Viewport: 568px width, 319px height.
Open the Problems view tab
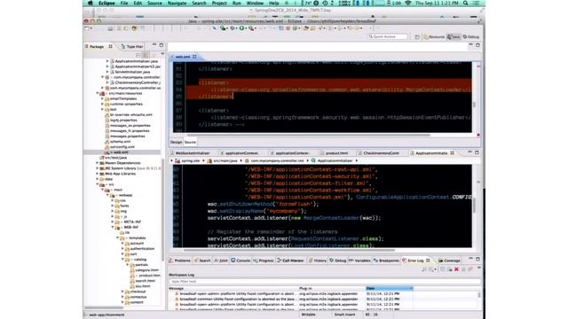pos(179,261)
